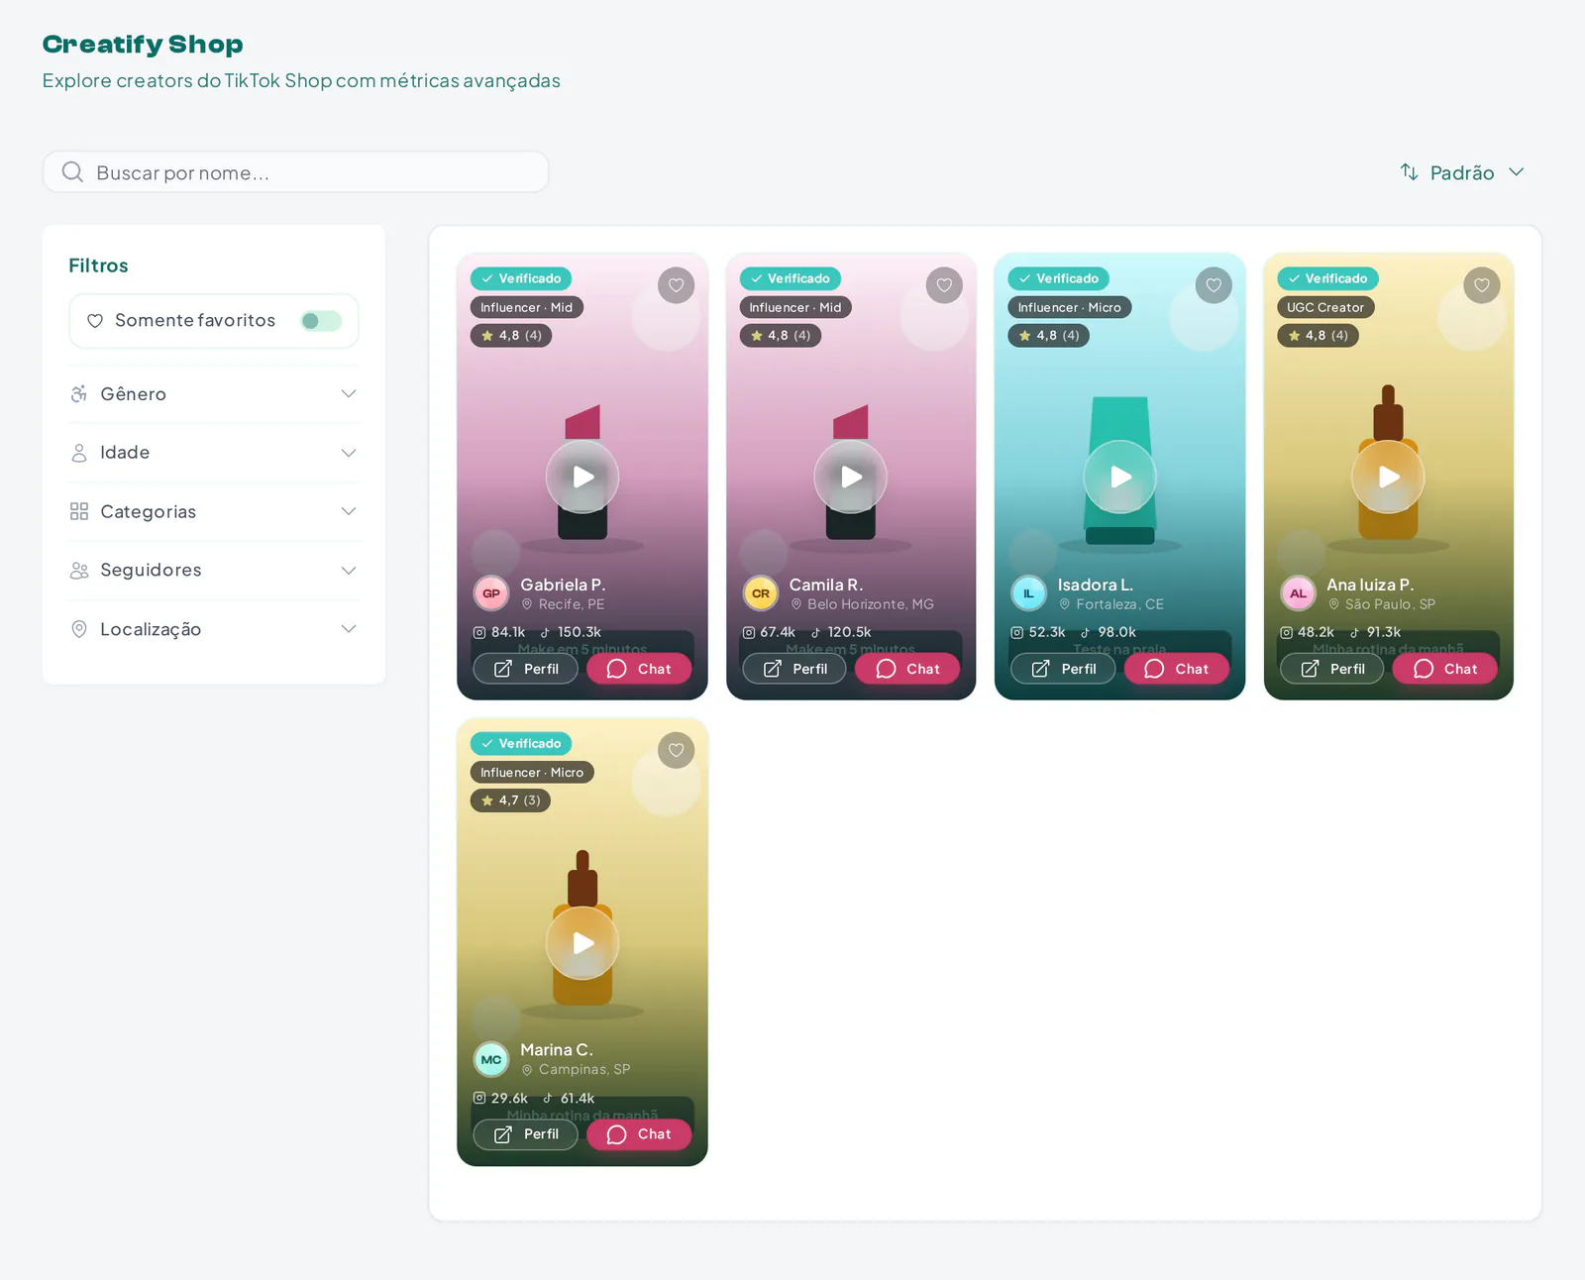The width and height of the screenshot is (1585, 1280).
Task: Click the UGC Creator badge on Ana luiza's card
Action: pos(1325,307)
